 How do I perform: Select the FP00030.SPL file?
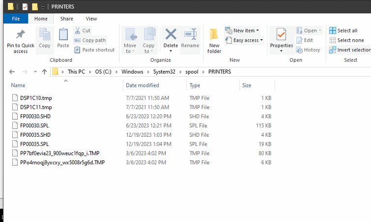pos(34,125)
